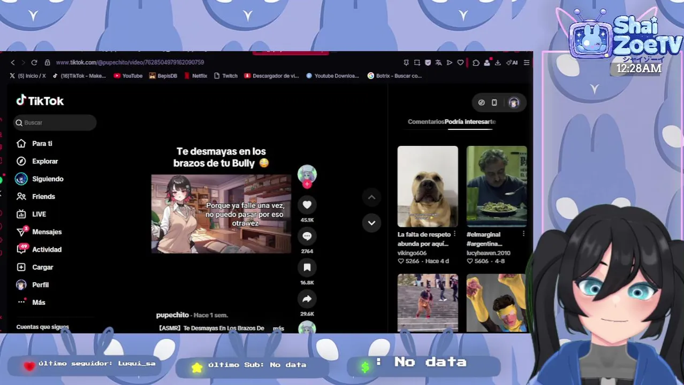The width and height of the screenshot is (684, 385).
Task: Open options for La falta de respeto video
Action: coord(454,234)
